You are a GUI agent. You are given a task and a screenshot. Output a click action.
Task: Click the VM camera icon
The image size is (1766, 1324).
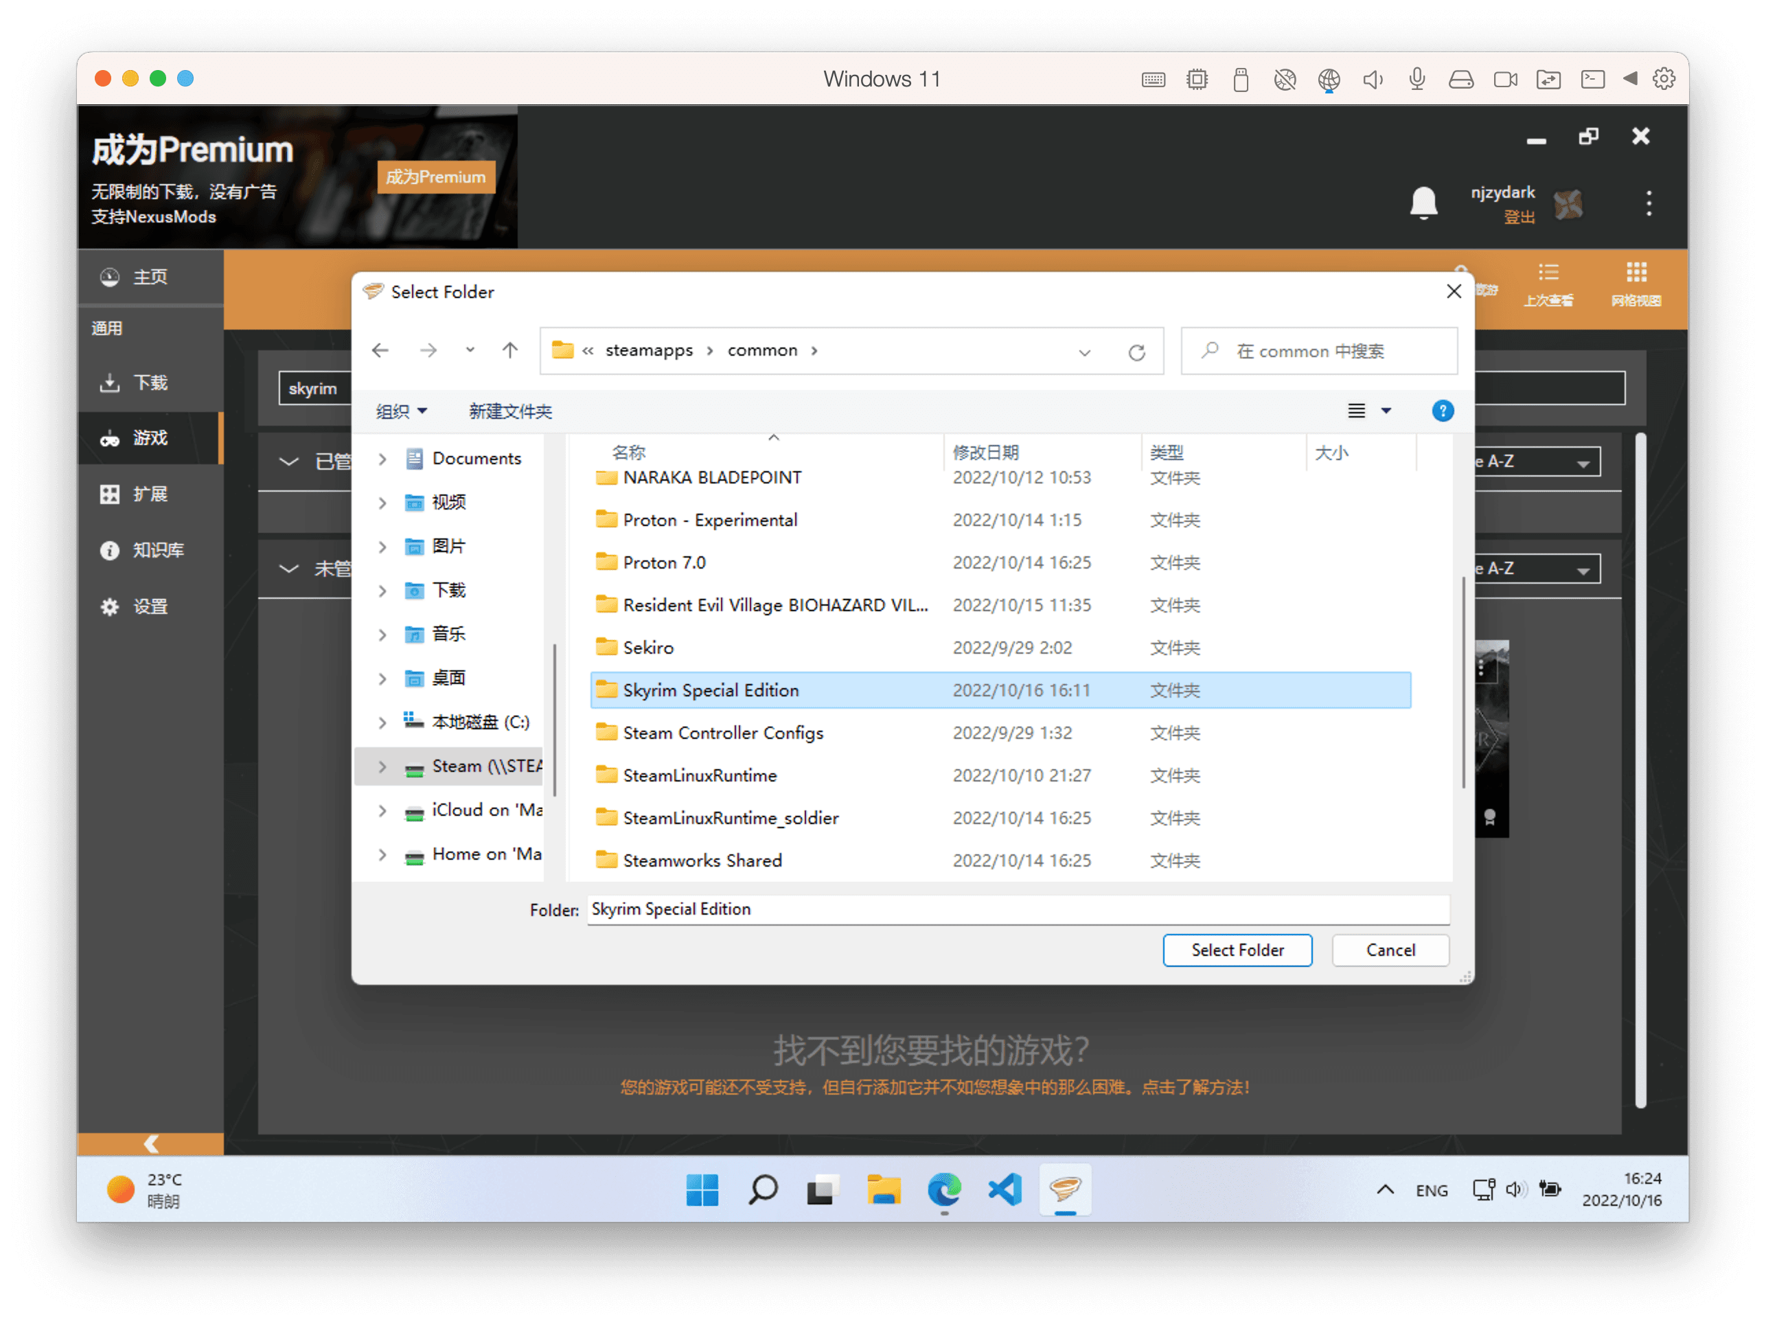pos(1506,79)
